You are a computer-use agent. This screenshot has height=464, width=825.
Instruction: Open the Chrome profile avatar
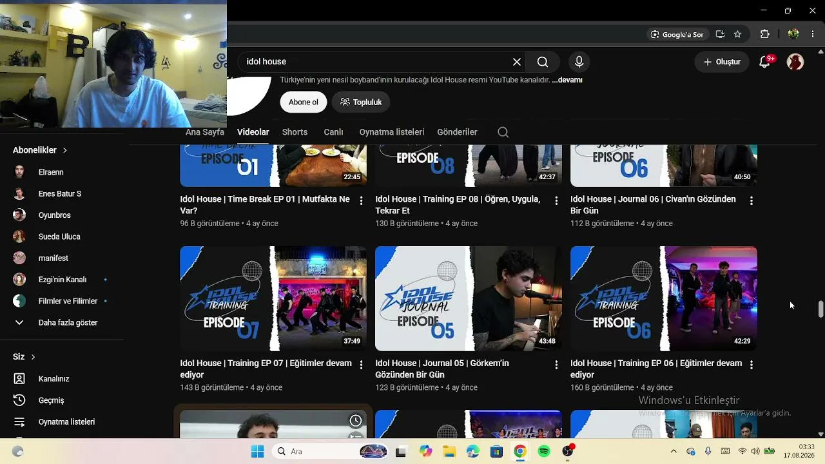pyautogui.click(x=793, y=34)
